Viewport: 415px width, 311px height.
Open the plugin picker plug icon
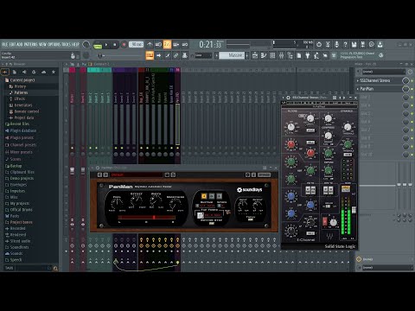pyautogui.click(x=308, y=55)
